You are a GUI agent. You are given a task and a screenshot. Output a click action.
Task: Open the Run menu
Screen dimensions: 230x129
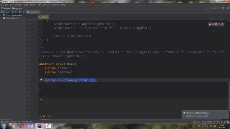(x=39, y=5)
